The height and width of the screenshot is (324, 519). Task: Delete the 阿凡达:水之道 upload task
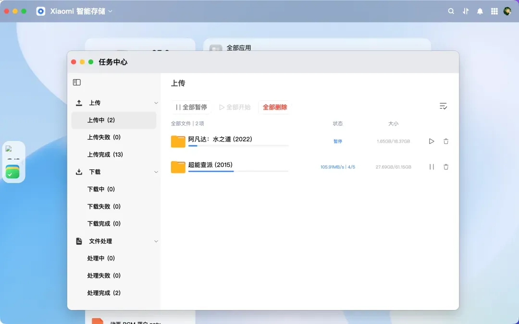[x=446, y=141]
